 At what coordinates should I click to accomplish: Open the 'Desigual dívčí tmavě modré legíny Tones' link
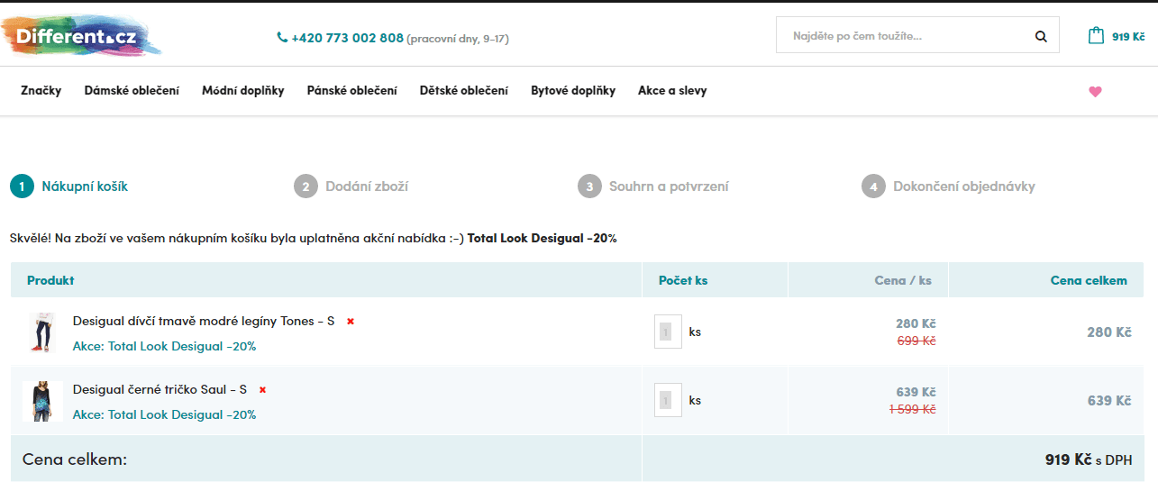pyautogui.click(x=204, y=321)
